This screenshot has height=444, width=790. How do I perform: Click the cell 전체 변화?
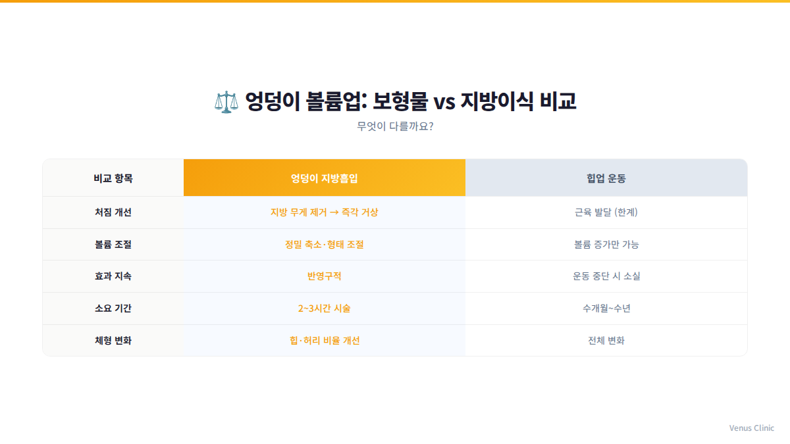[606, 340]
